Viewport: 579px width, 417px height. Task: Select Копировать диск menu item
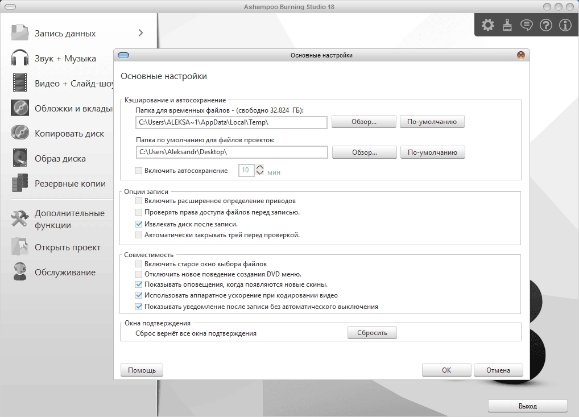(x=69, y=134)
